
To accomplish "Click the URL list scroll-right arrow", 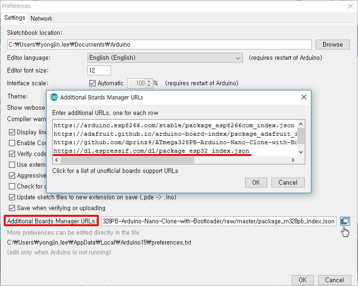I will click(x=293, y=160).
